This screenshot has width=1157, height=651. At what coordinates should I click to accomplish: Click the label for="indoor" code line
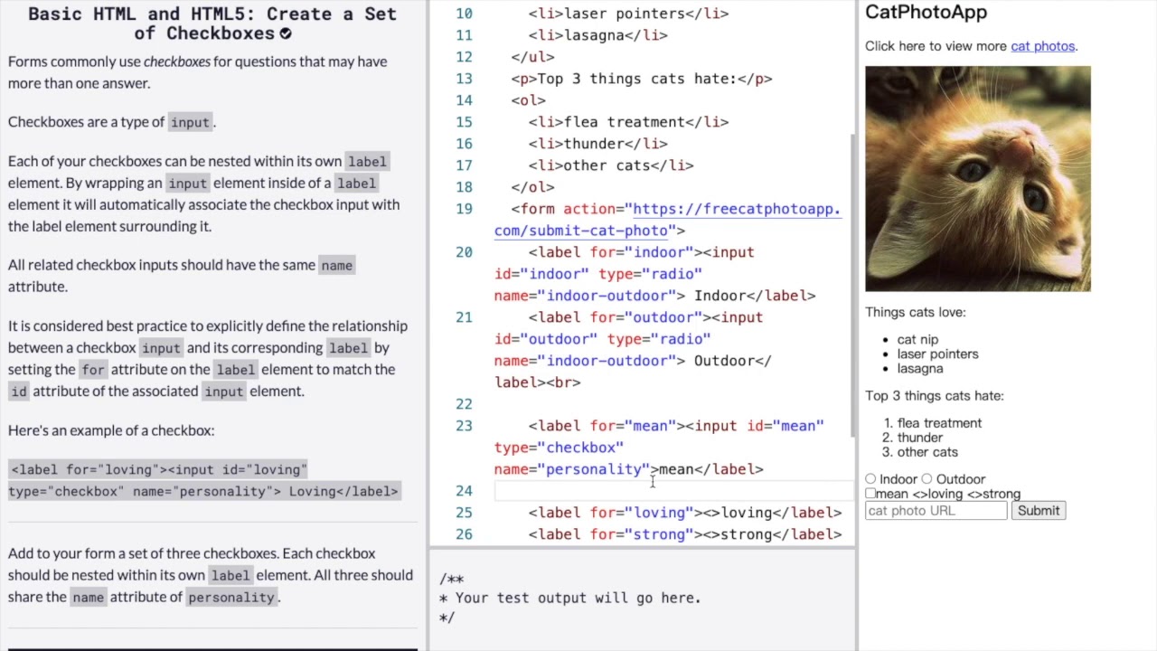(654, 274)
